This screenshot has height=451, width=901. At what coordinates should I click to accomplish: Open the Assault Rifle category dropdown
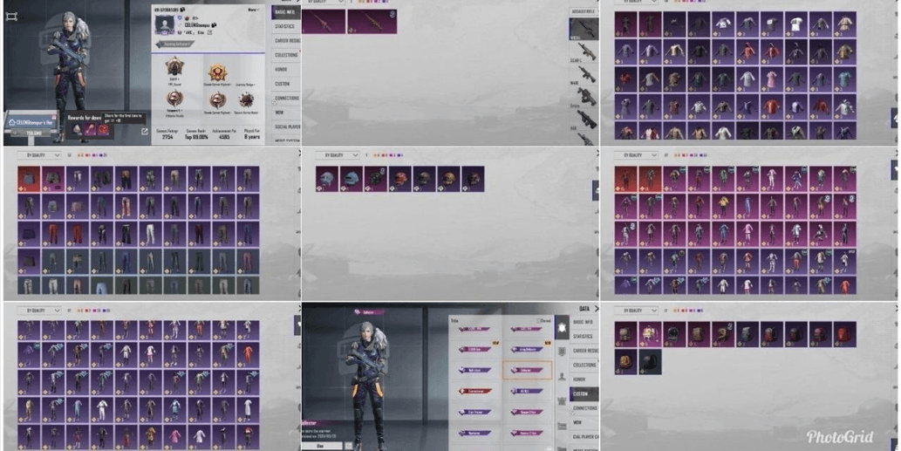point(584,11)
